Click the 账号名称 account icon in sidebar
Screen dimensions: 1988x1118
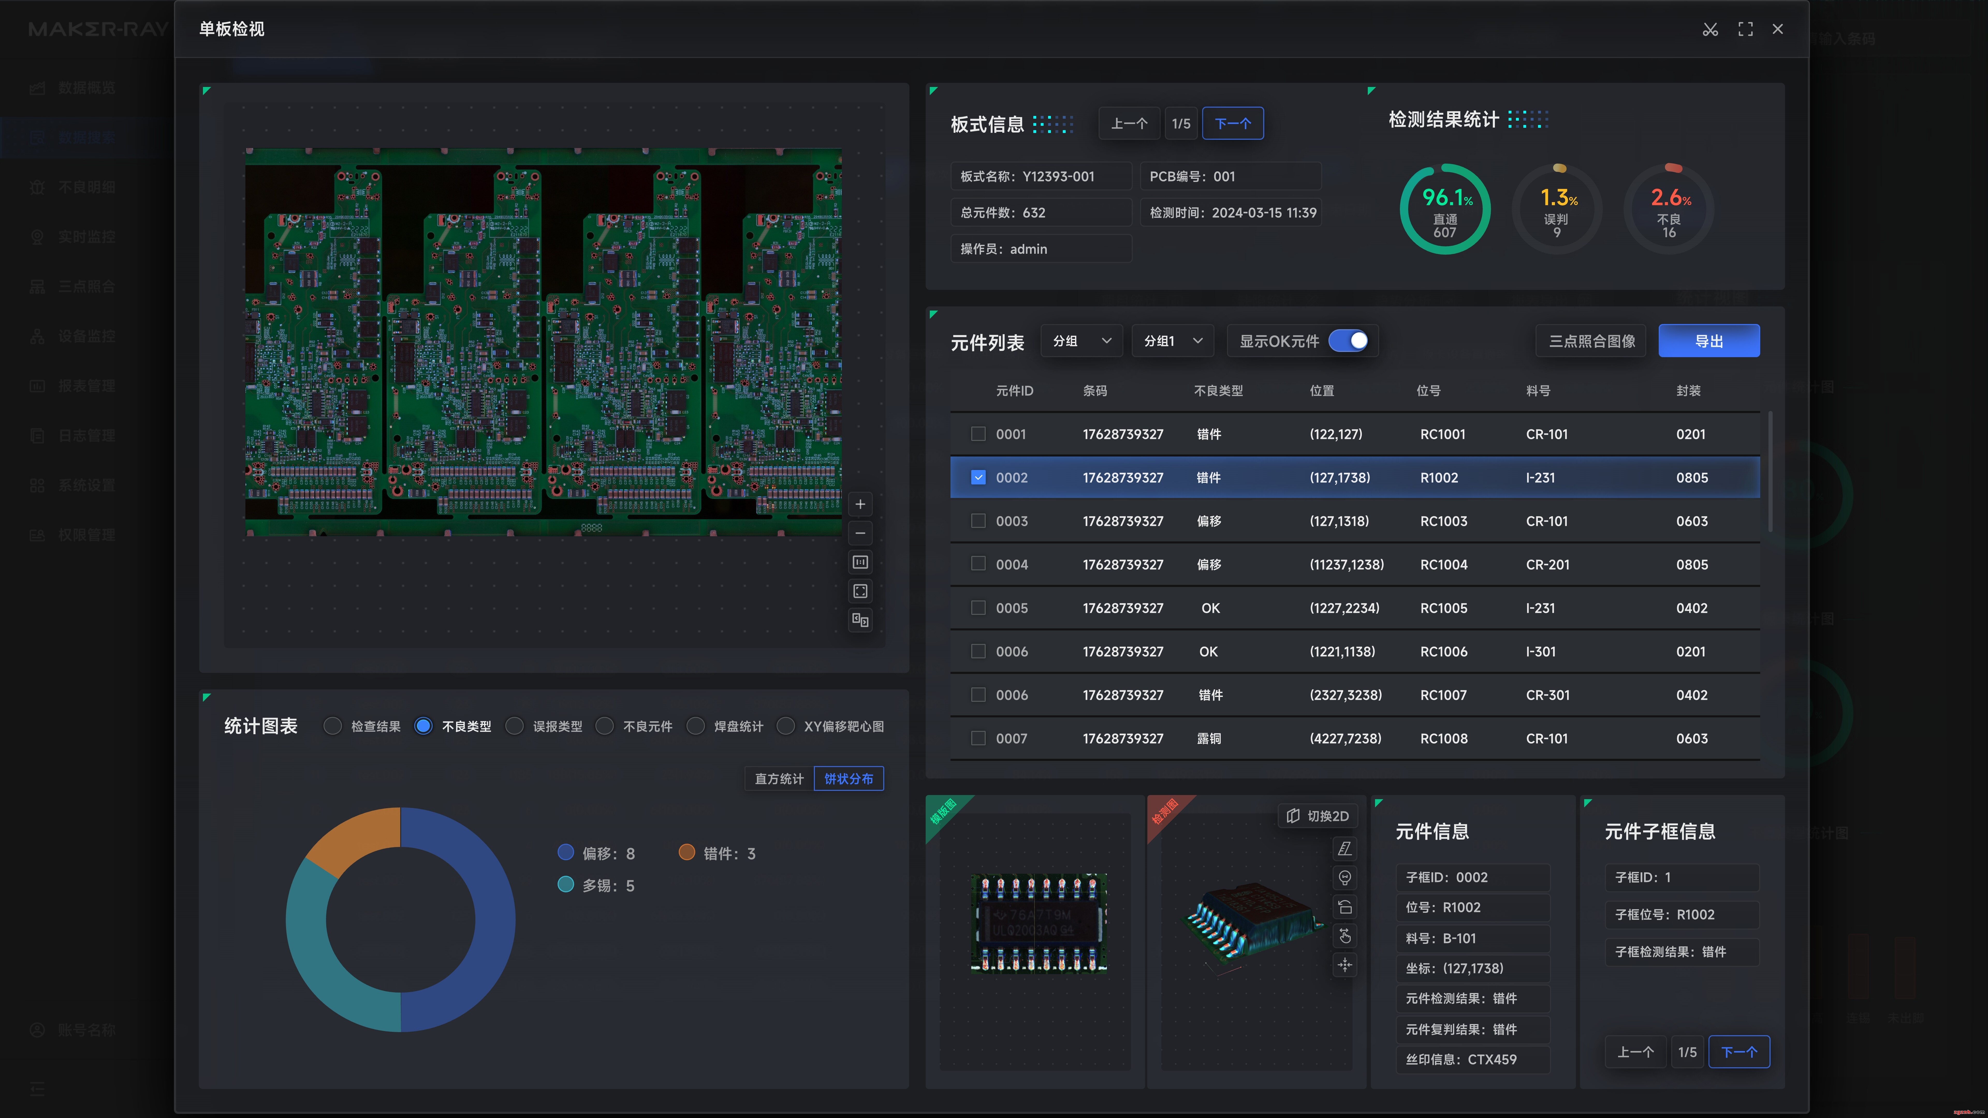coord(37,1030)
